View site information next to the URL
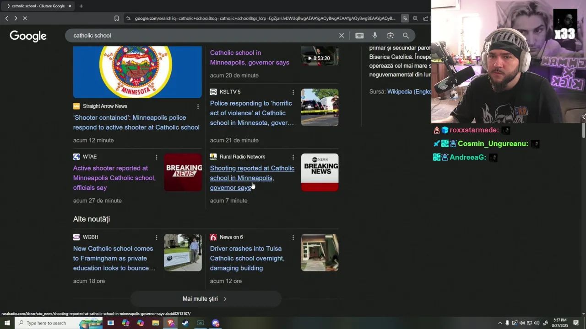Image resolution: width=586 pixels, height=329 pixels. point(128,18)
